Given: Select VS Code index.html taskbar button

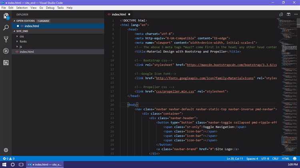Looking at the screenshot, I should pyautogui.click(x=45, y=164).
